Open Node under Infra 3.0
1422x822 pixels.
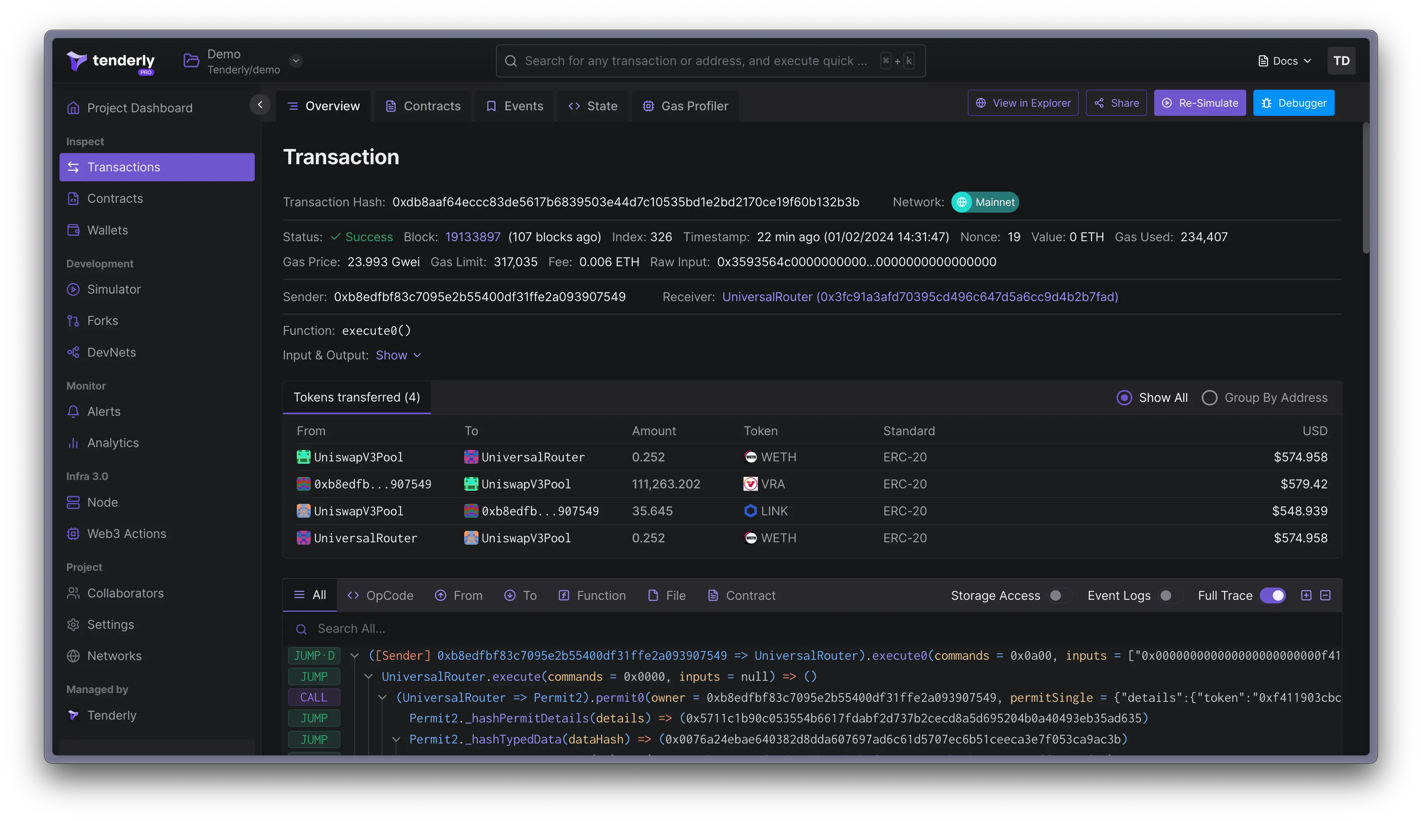[x=92, y=502]
